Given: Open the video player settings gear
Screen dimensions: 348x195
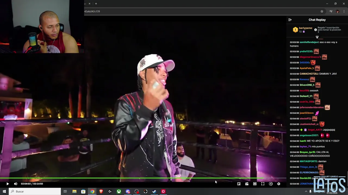Looking at the screenshot, I should (279, 184).
